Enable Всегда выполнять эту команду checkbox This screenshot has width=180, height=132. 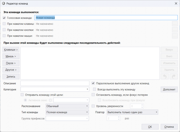pos(95,89)
